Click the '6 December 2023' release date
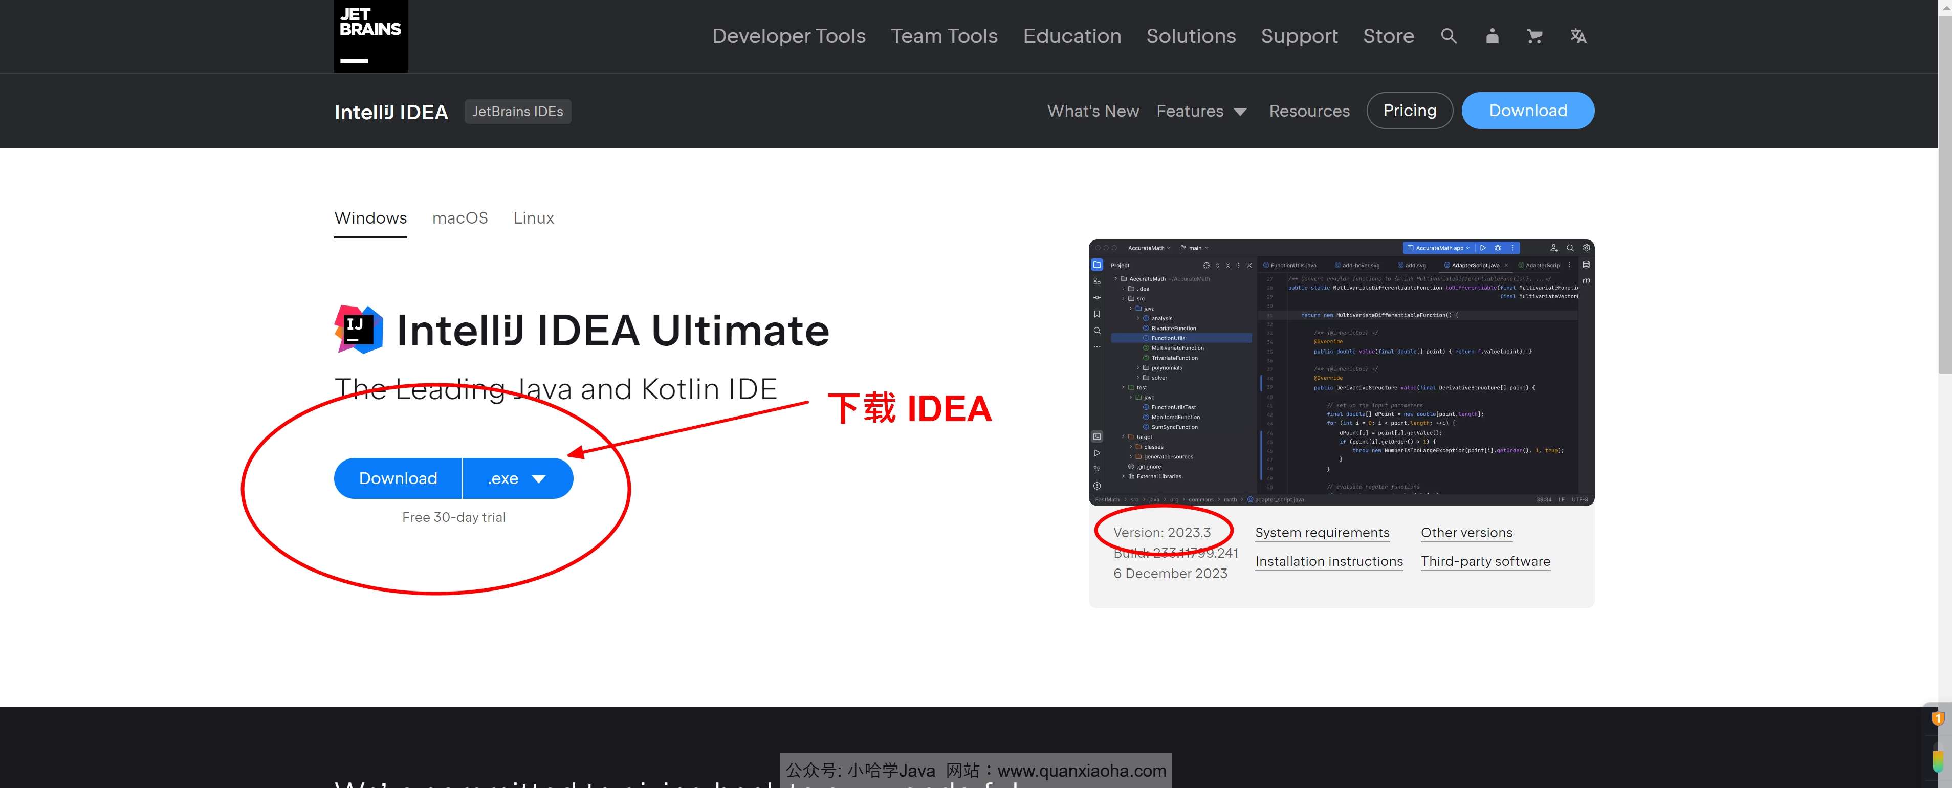The height and width of the screenshot is (788, 1952). tap(1170, 574)
